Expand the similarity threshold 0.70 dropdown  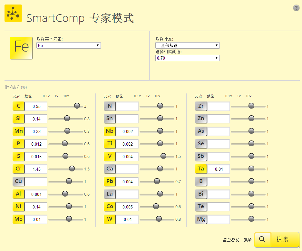[x=187, y=58]
